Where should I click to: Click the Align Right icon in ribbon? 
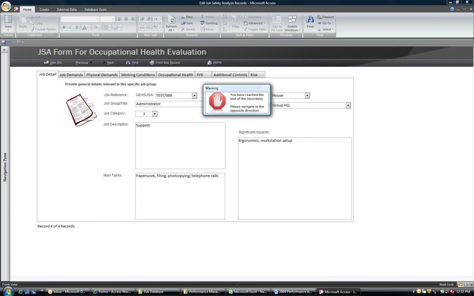pyautogui.click(x=132, y=19)
